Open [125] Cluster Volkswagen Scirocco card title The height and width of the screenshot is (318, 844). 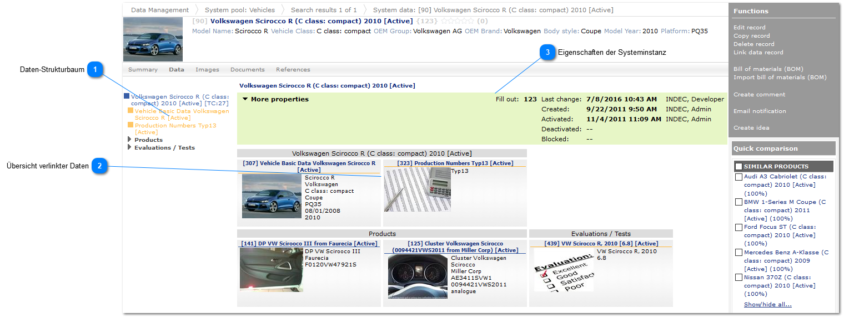[455, 247]
